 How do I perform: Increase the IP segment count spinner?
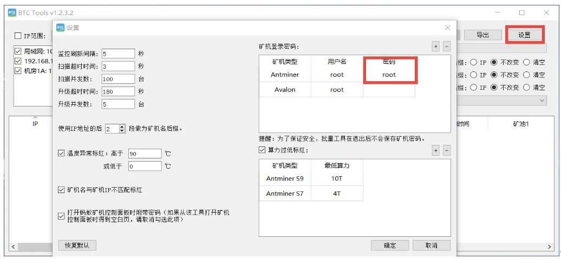(x=122, y=127)
